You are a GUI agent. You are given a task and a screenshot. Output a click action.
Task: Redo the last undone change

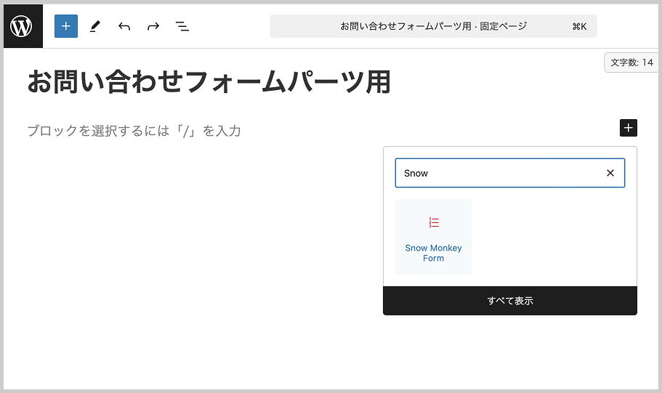[153, 27]
